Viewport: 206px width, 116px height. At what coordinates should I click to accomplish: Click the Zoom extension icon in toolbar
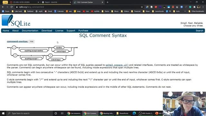pyautogui.click(x=182, y=7)
